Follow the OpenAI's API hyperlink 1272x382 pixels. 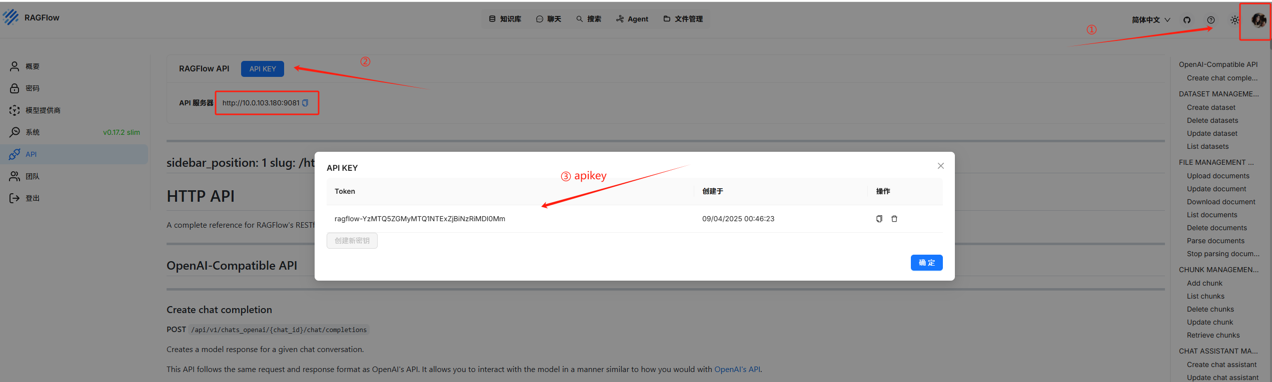click(x=737, y=370)
